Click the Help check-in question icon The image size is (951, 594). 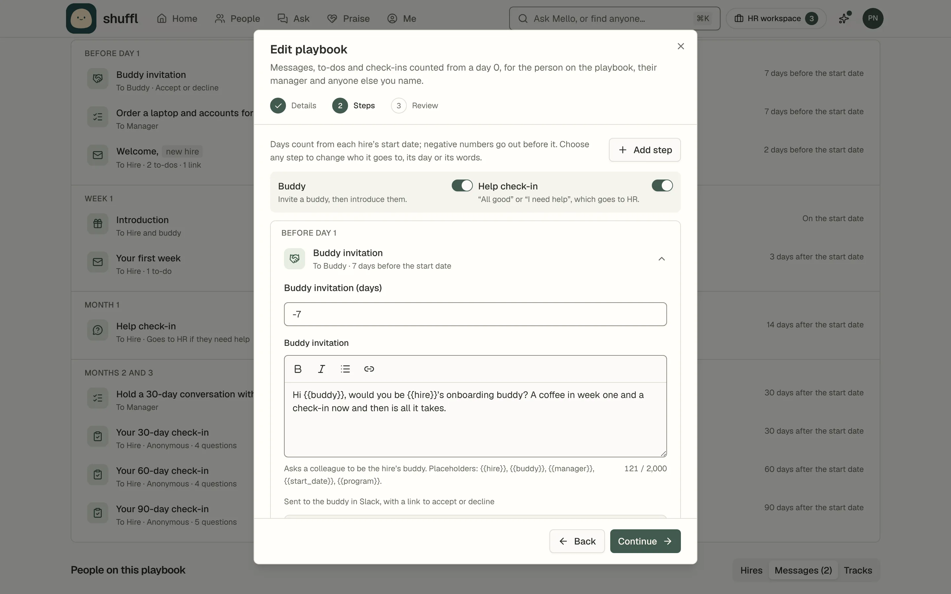point(97,330)
